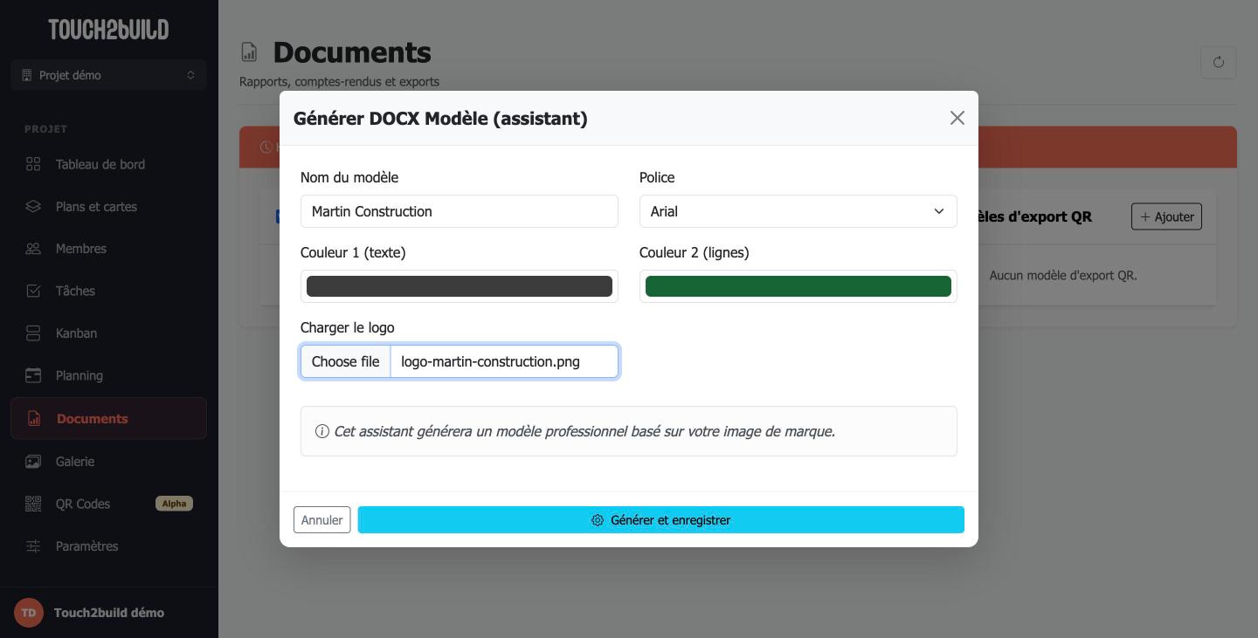Screen dimensions: 1258x638
Task: Click the Plans et cartes layers icon
Action: pos(33,207)
